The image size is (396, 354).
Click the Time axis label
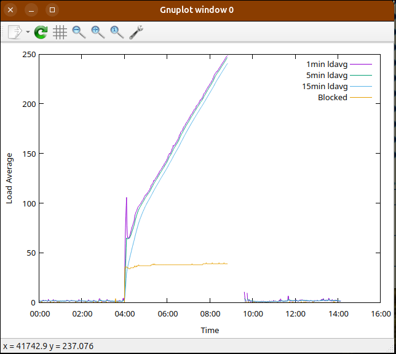(x=210, y=330)
